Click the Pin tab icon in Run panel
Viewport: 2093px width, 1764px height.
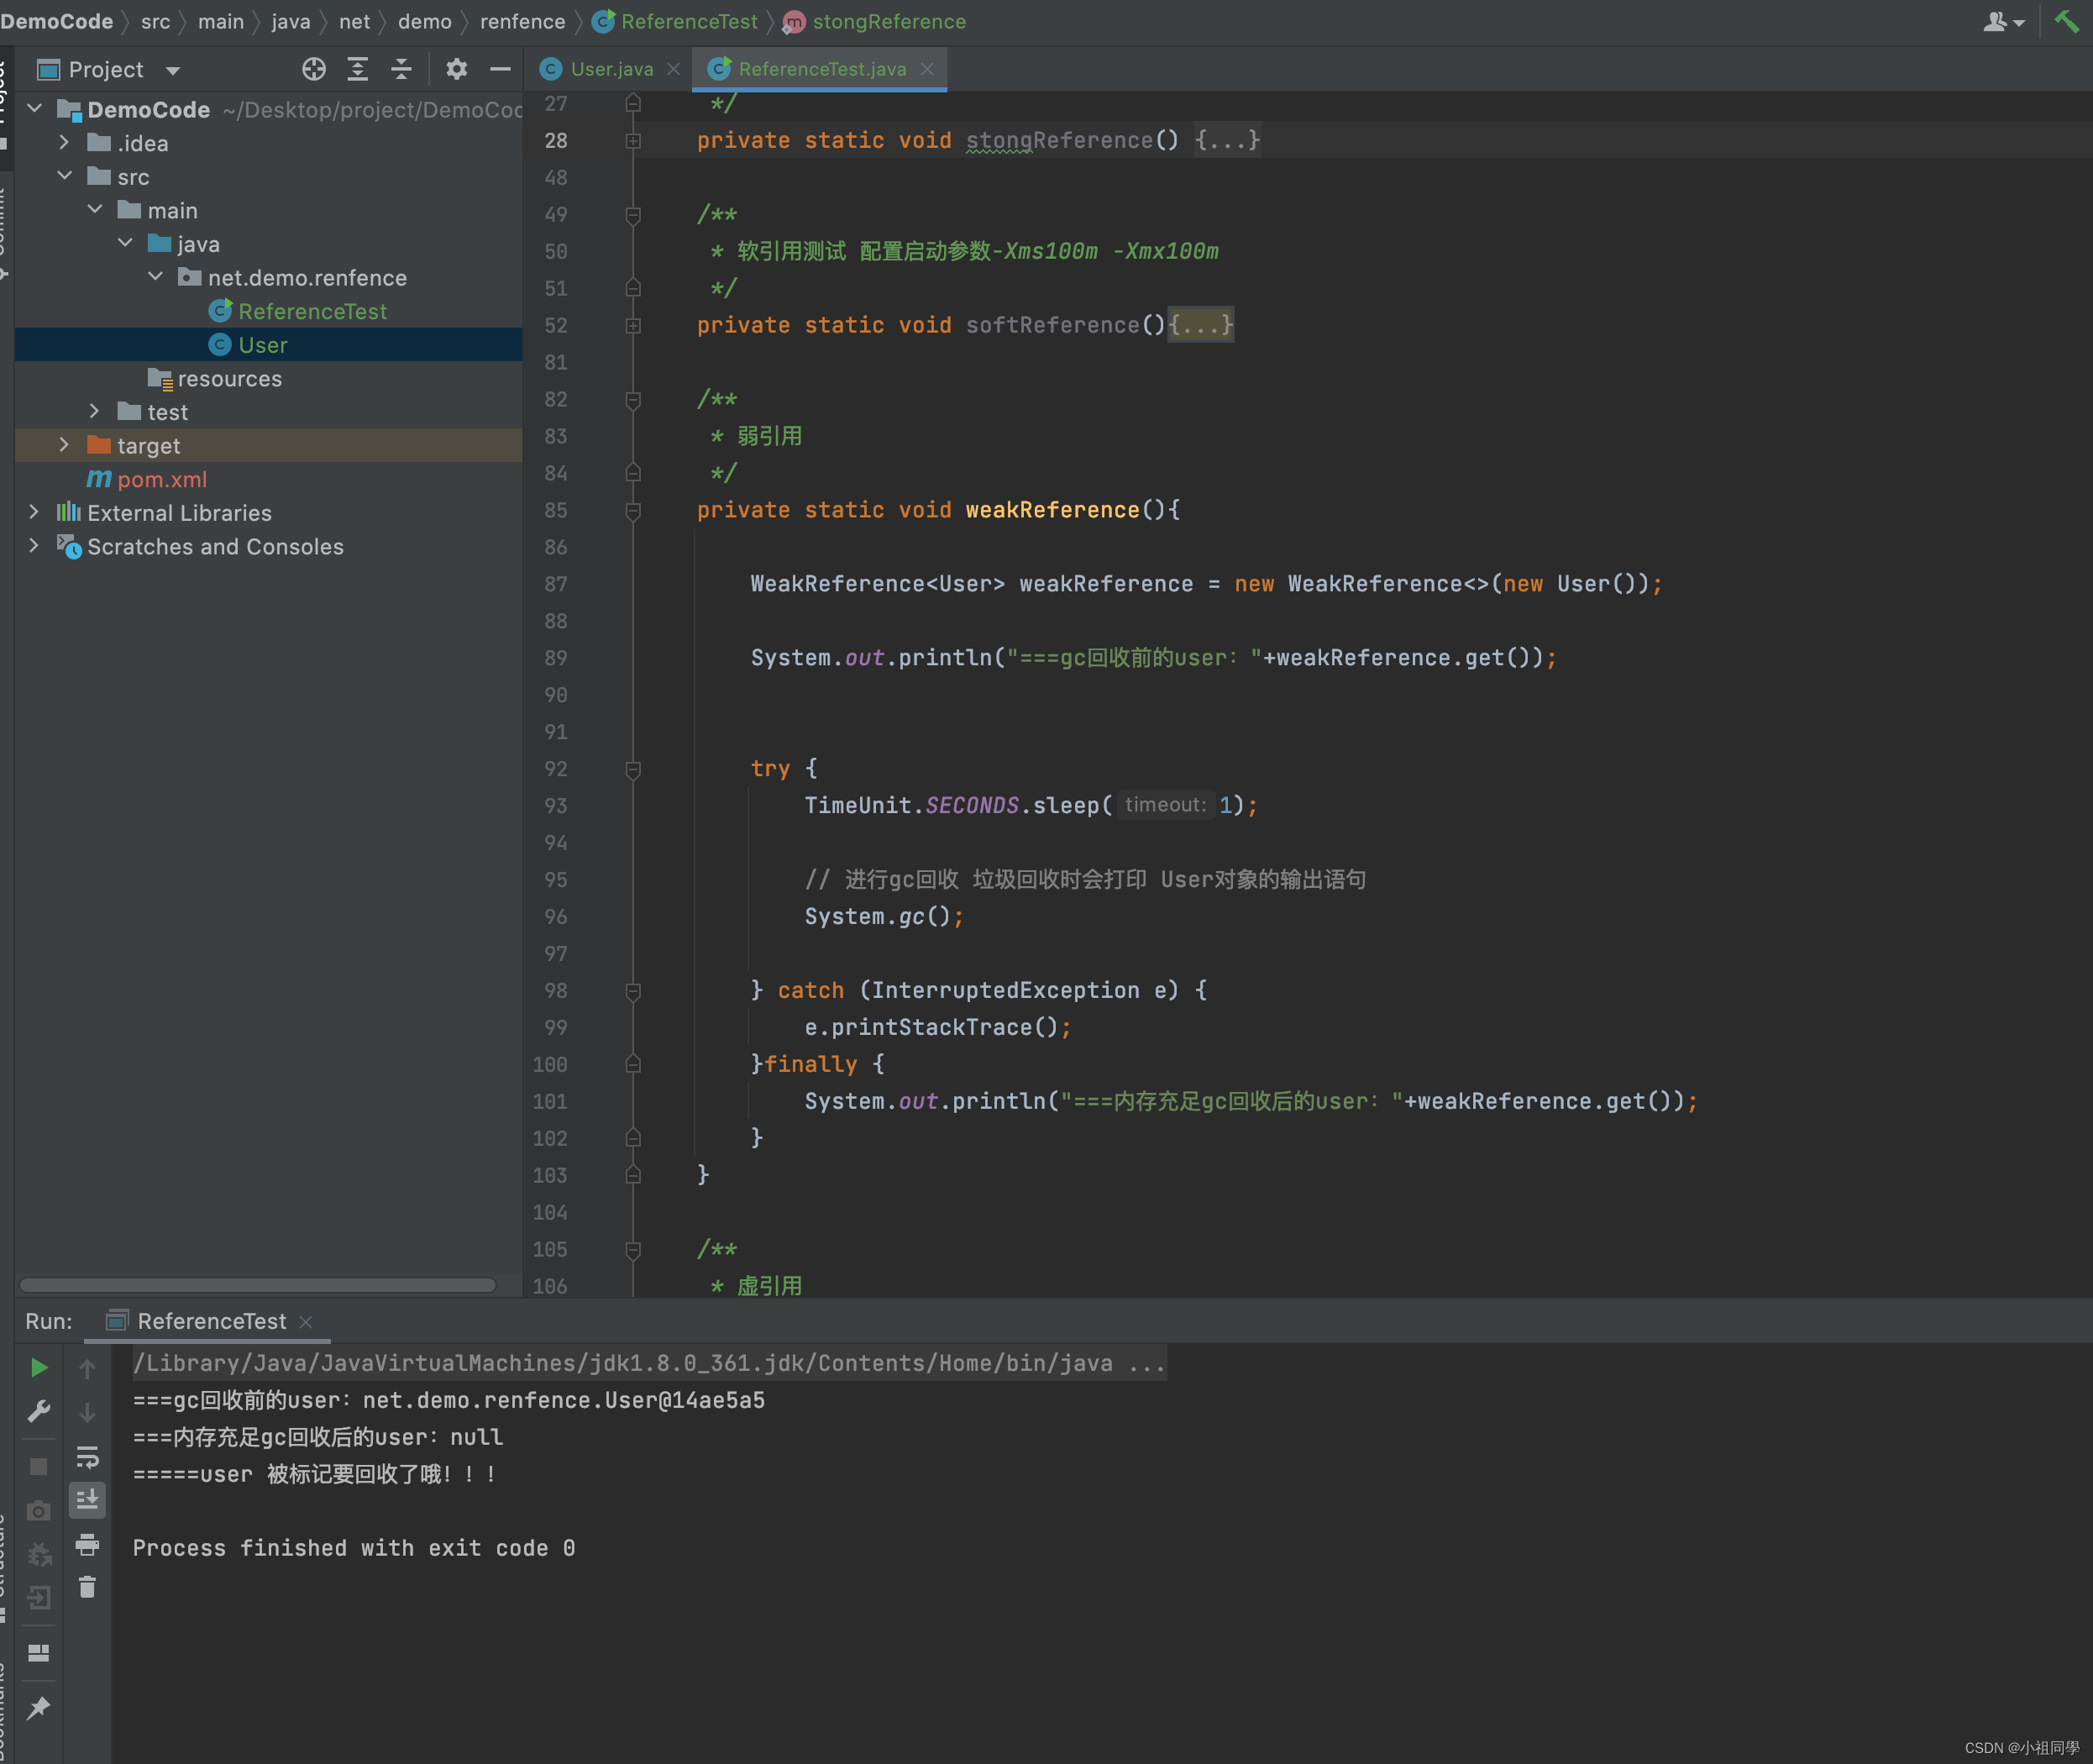(x=39, y=1708)
